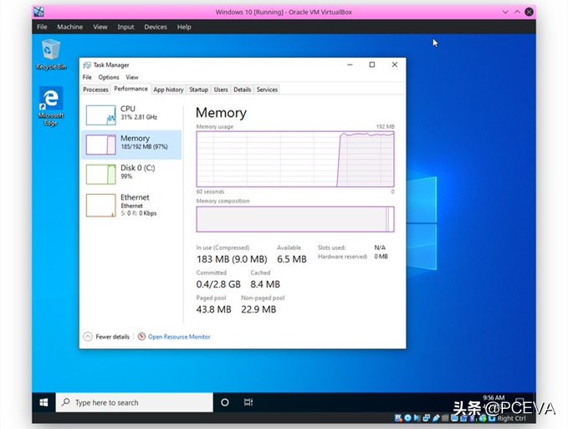Click the 43.8 MB Paged pool value
This screenshot has width=568, height=429.
[x=213, y=309]
